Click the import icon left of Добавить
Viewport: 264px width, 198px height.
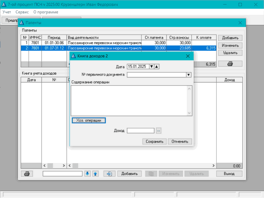tap(109, 174)
